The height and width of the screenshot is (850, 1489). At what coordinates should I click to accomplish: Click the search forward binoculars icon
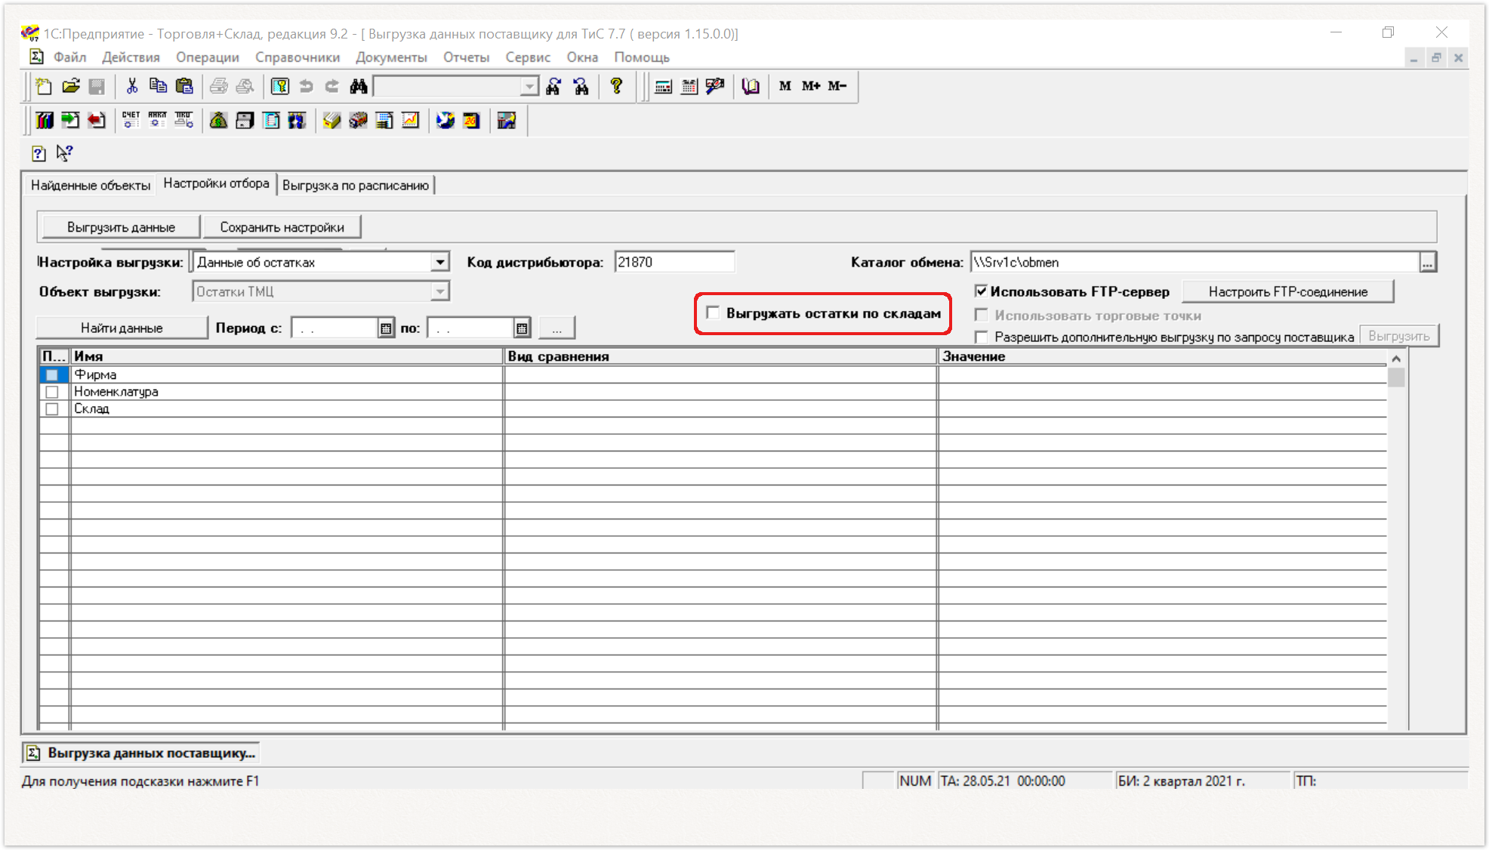(553, 86)
